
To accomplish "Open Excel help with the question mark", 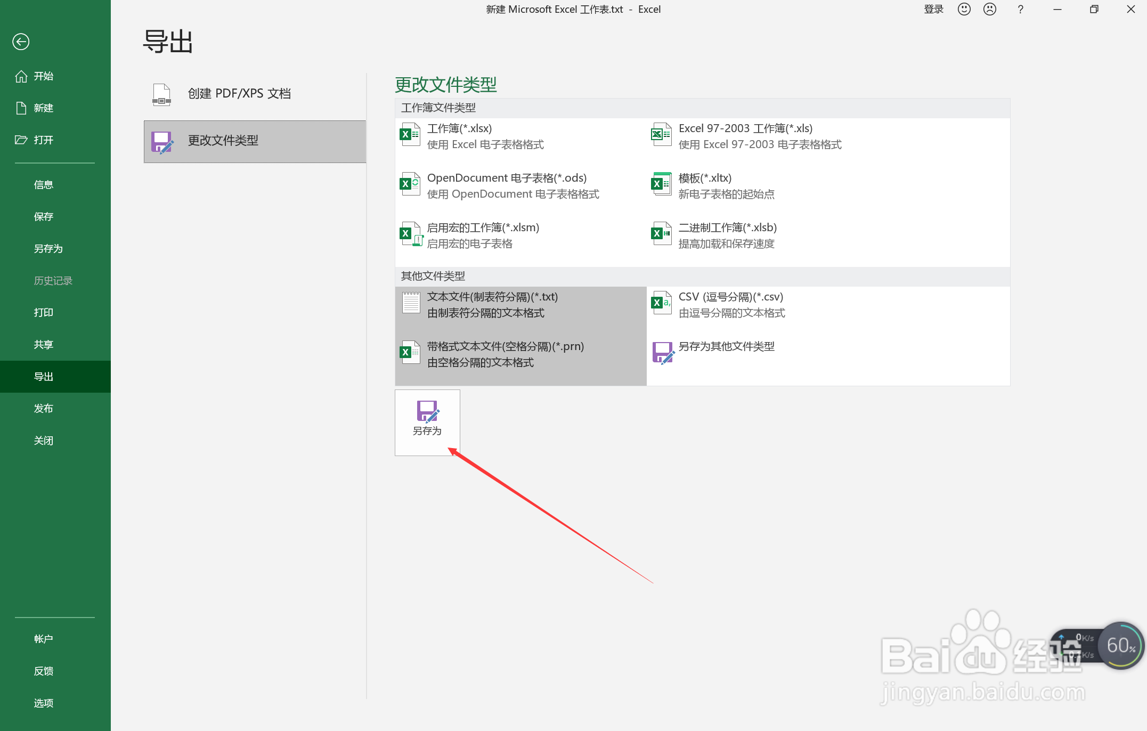I will [x=1020, y=9].
